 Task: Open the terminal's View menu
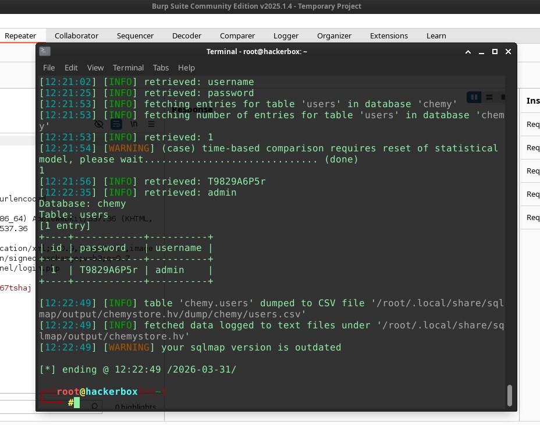[95, 68]
